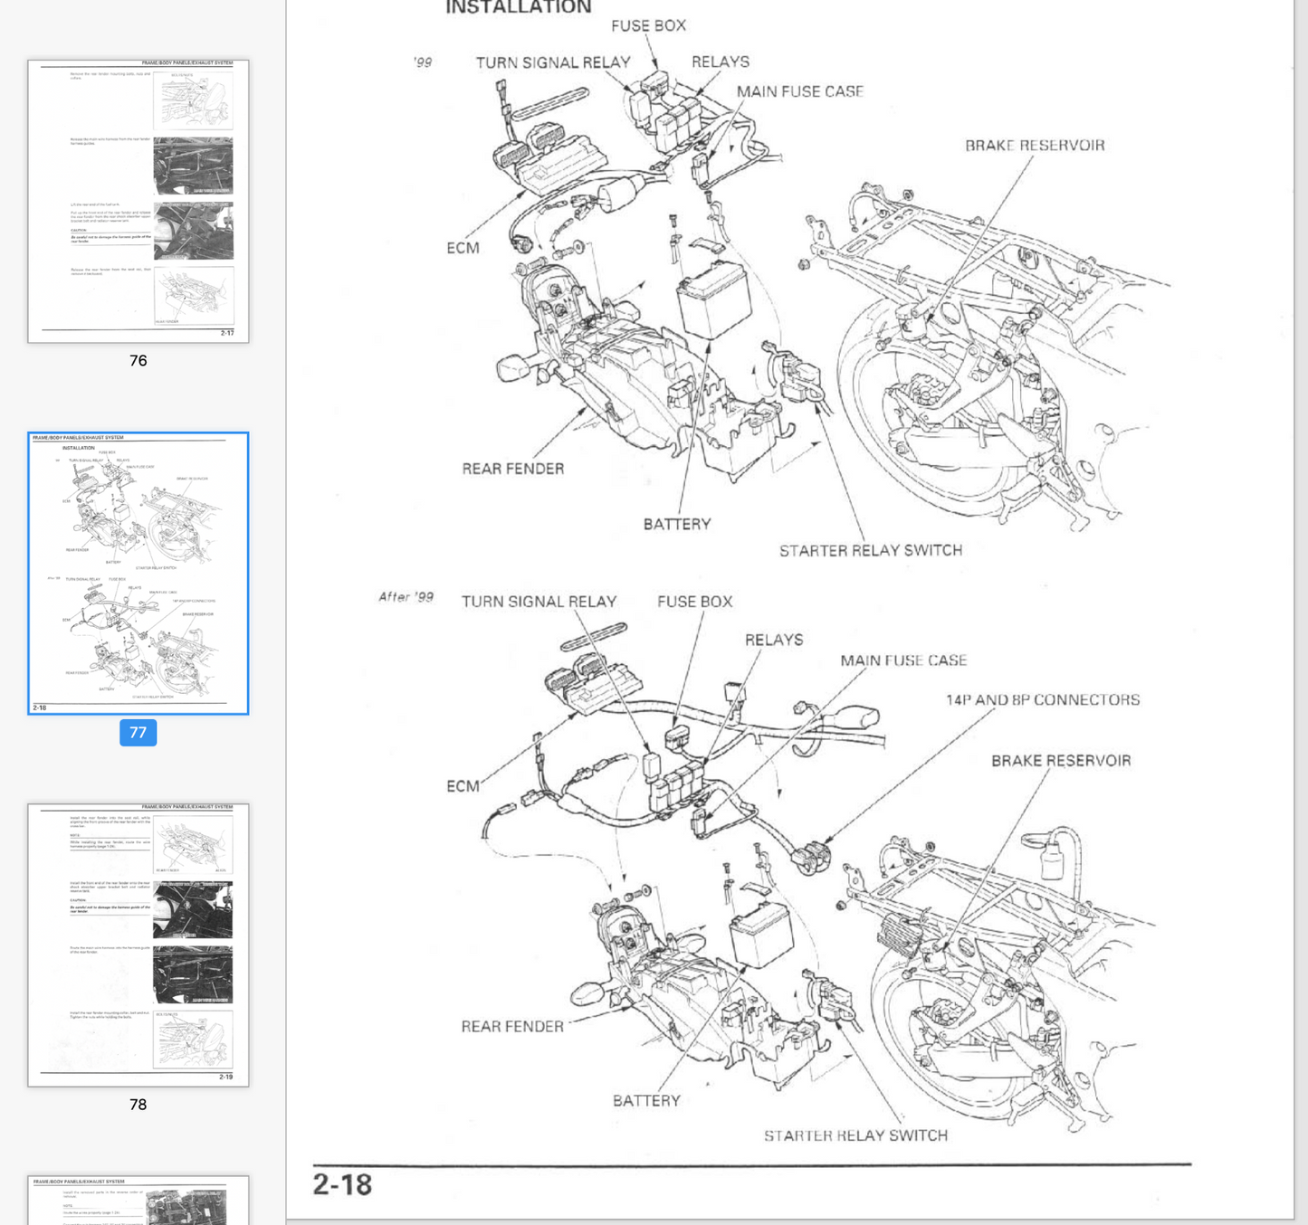Click the highlighted 77 page number badge
This screenshot has height=1225, width=1308.
tap(138, 733)
